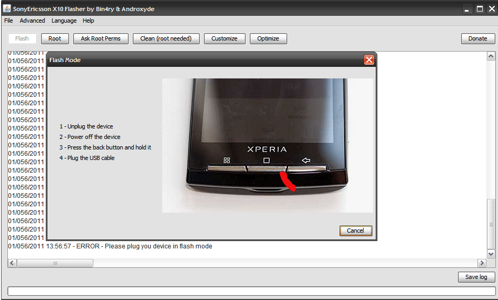
Task: Click the horizontal scroll-left arrow
Action: [x=13, y=263]
